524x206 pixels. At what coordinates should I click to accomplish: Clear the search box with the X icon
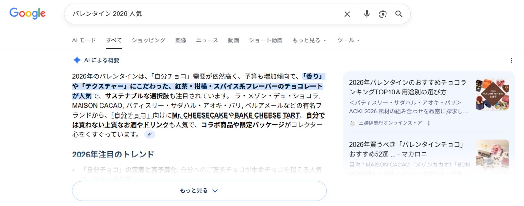click(347, 14)
